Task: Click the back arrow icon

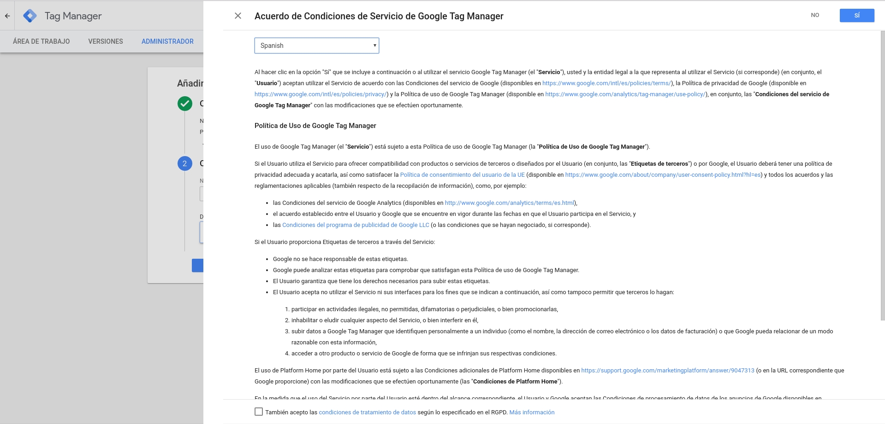Action: 7,16
